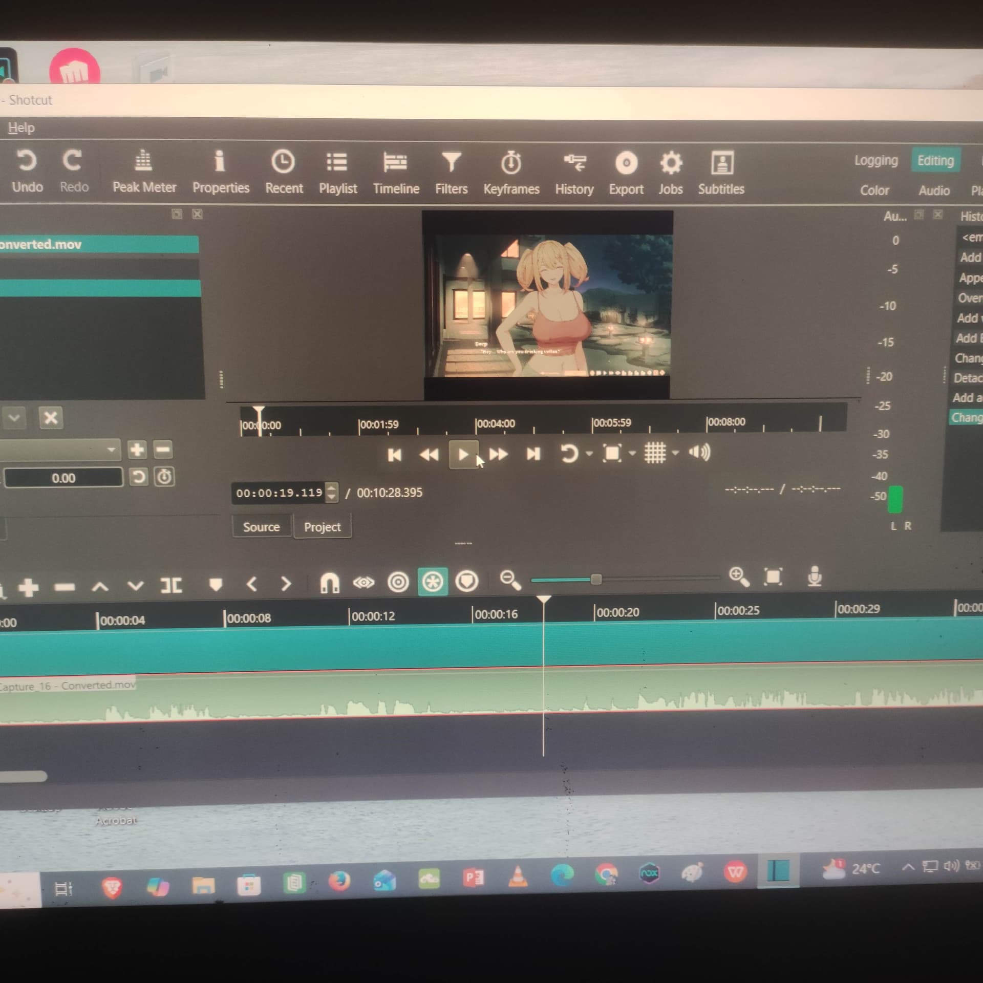Show the Peak Meter panel

pos(144,172)
